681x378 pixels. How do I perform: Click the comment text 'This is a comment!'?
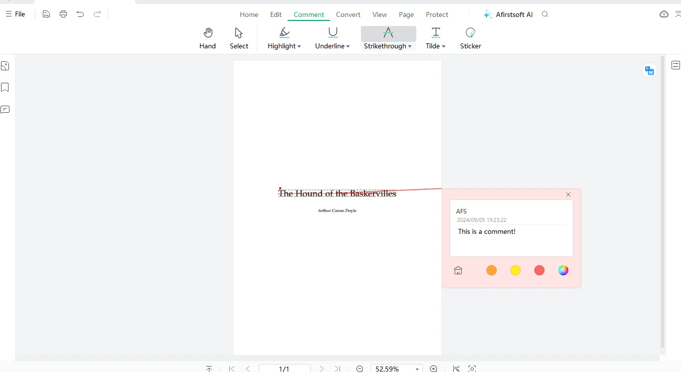pos(487,231)
